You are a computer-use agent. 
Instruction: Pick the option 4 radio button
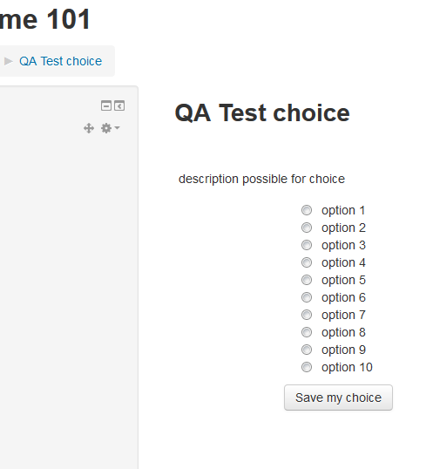coord(307,262)
